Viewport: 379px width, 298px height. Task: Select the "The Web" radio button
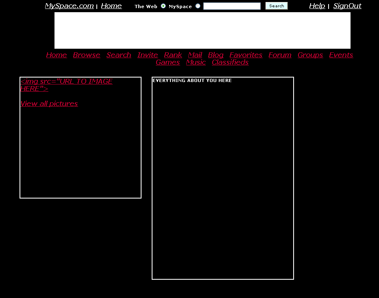tap(163, 6)
